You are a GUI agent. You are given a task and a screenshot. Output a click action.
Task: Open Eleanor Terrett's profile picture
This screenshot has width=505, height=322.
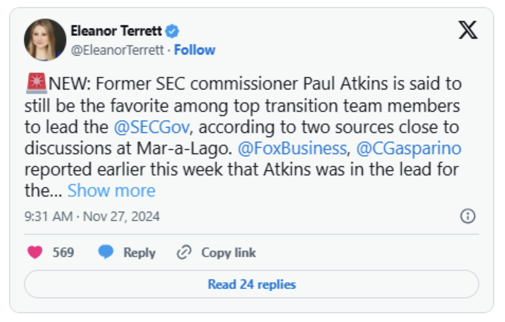45,40
